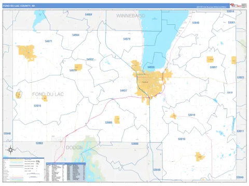Click ZIP code label 53057
Viewport: 249px width, 186px height.
[x=213, y=67]
